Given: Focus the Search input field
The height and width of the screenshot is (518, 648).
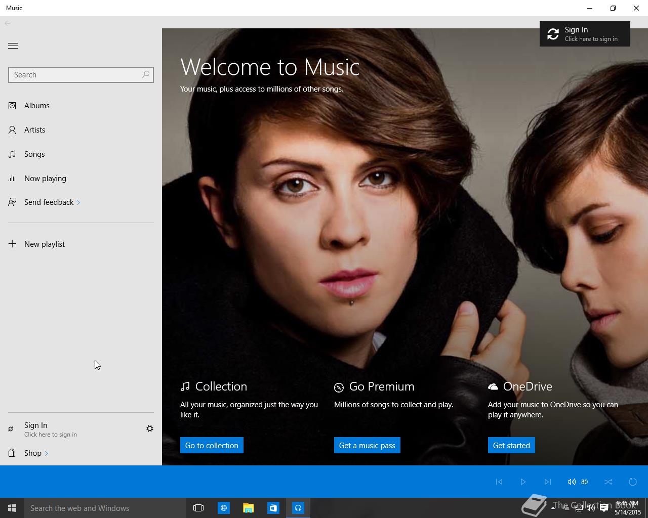Looking at the screenshot, I should tap(81, 75).
